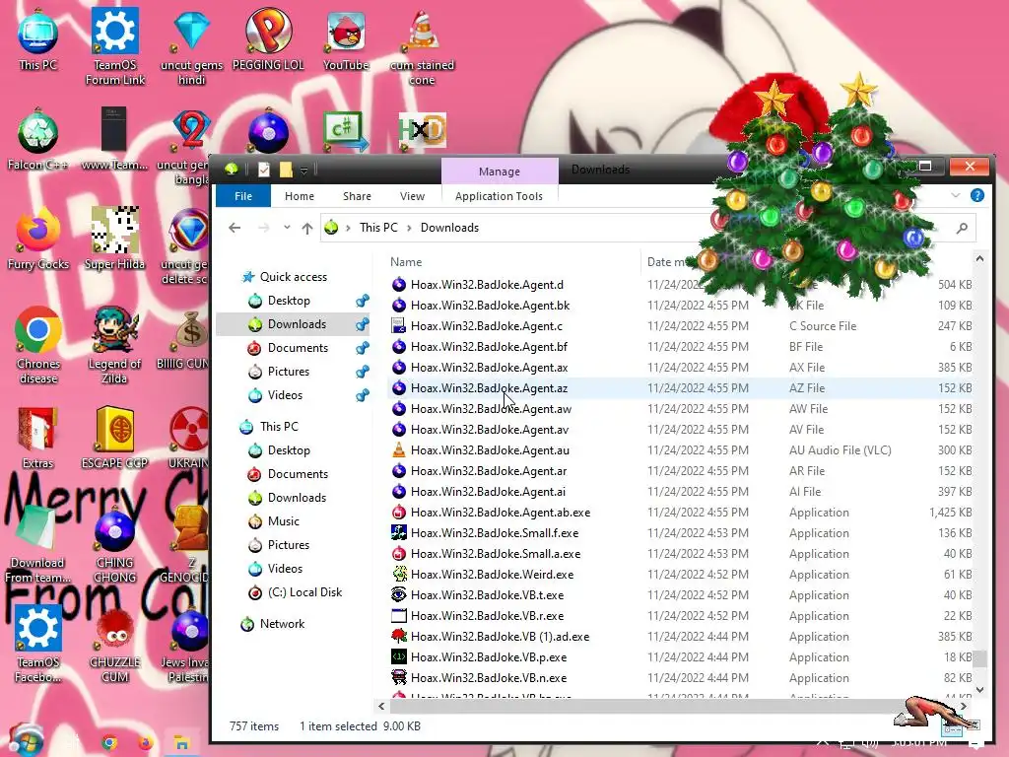Open the Legend of Zilda desktop icon
This screenshot has height=757, width=1009.
click(x=115, y=346)
